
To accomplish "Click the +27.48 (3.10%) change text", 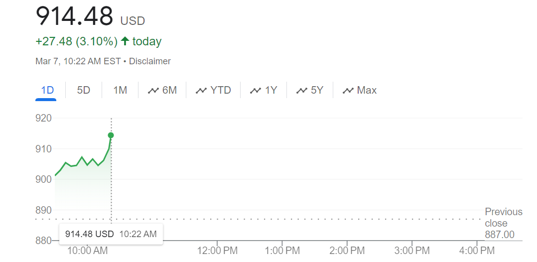I will click(x=76, y=41).
